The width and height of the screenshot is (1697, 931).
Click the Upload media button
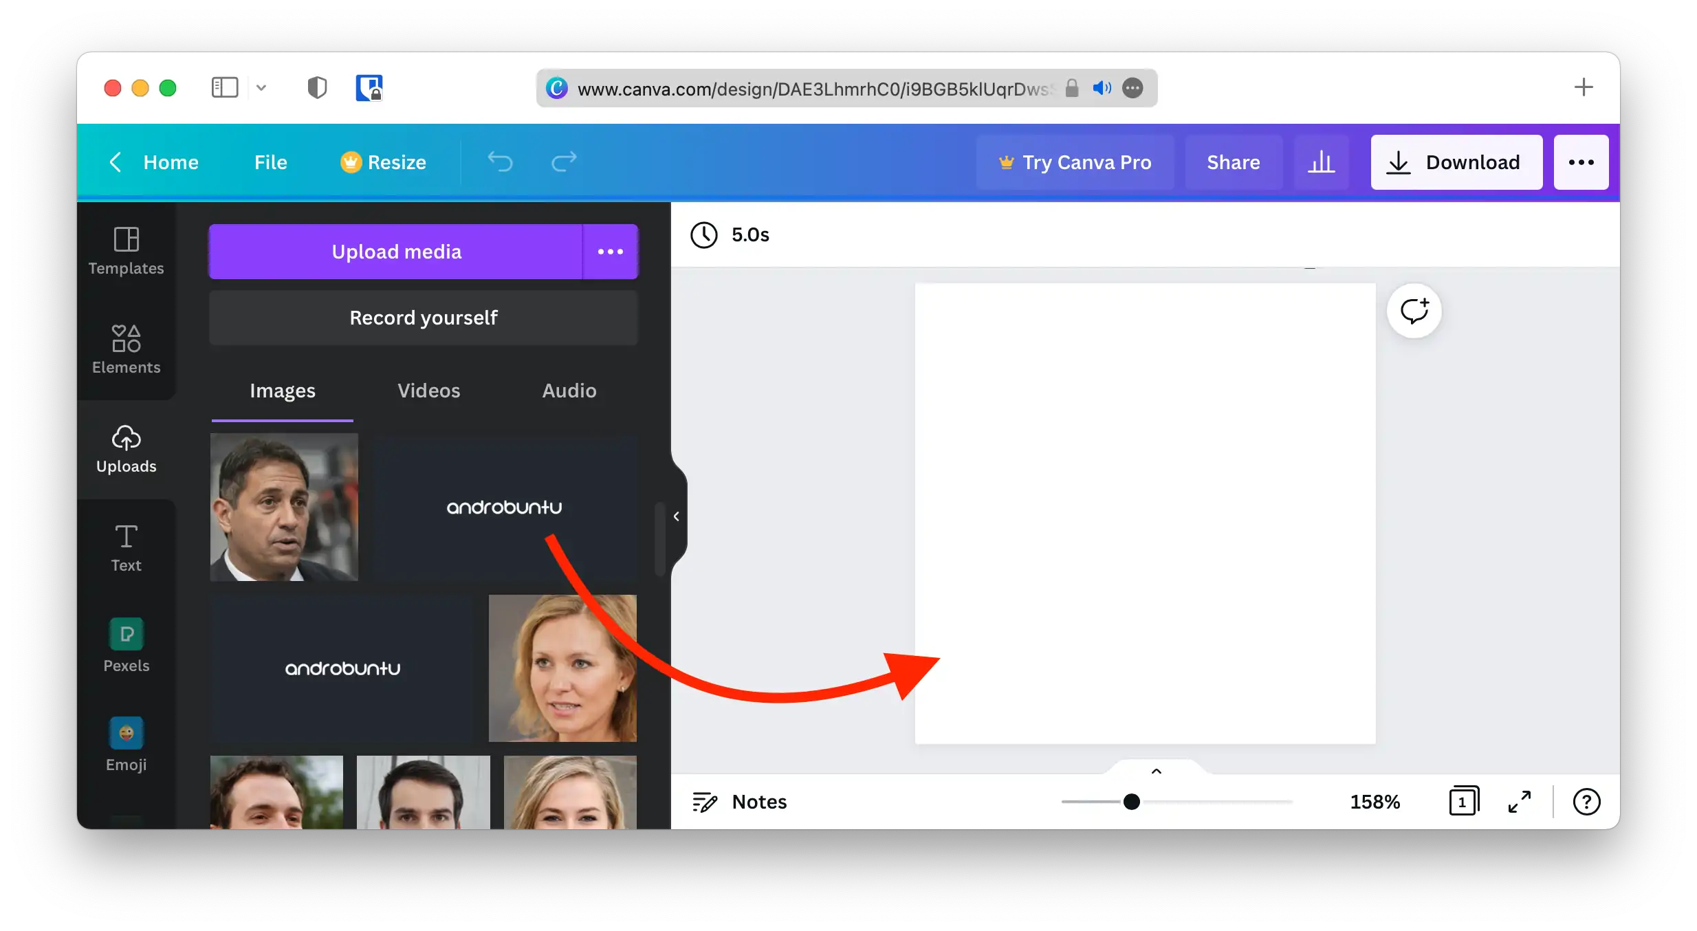pyautogui.click(x=396, y=251)
